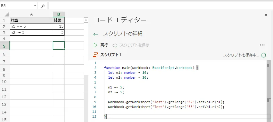
Task: Click the スクリプト 1 script name
Action: point(111,55)
